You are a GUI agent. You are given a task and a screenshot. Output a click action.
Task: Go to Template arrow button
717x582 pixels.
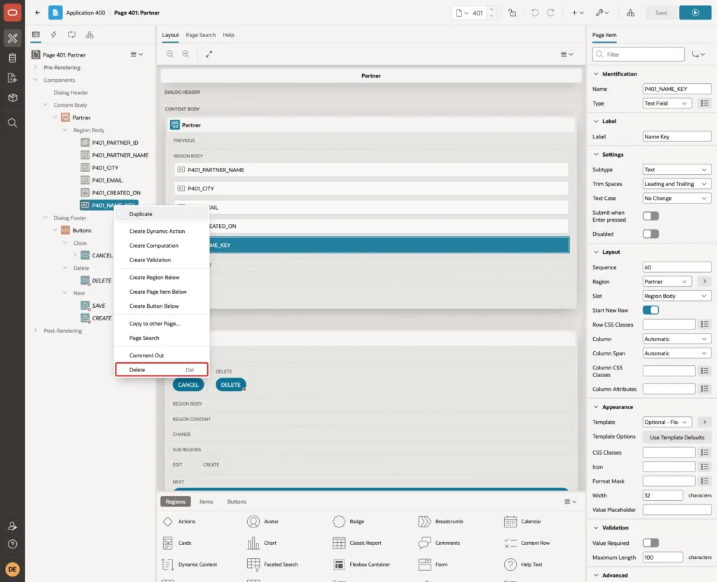click(704, 422)
